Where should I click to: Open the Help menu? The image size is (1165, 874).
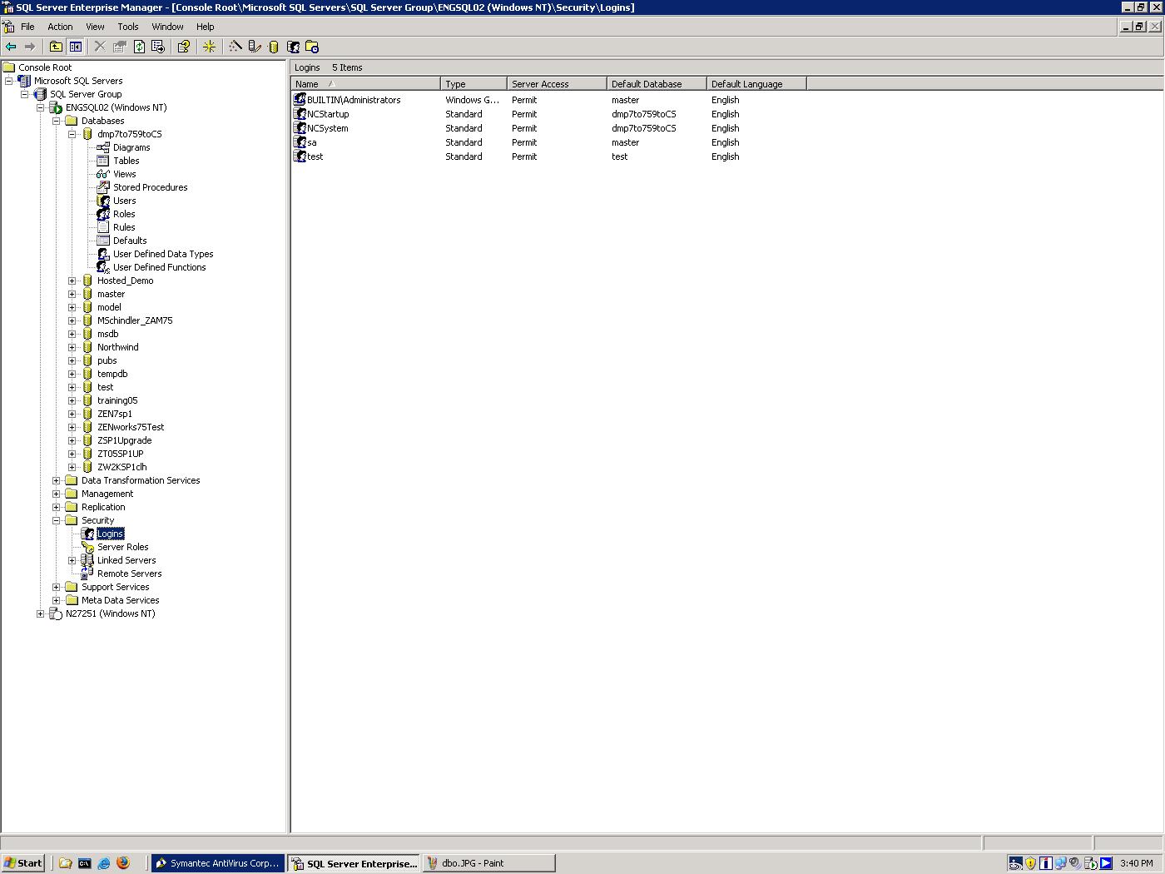205,27
